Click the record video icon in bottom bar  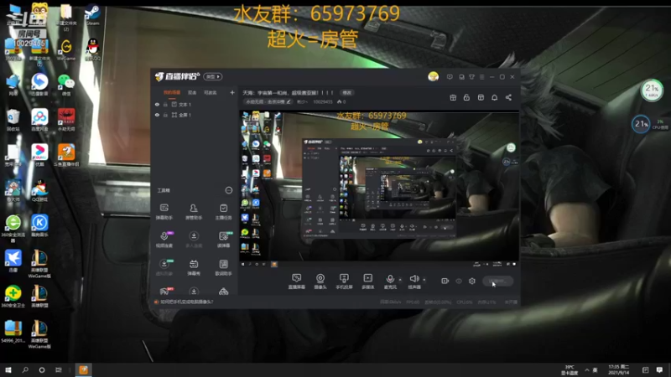pyautogui.click(x=445, y=281)
